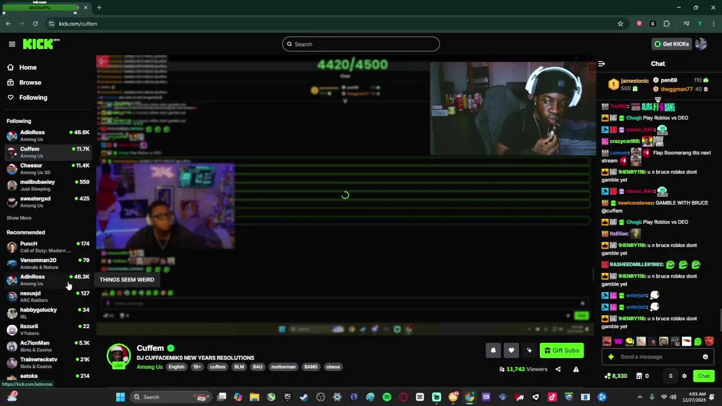The image size is (722, 406).
Task: Open Ac7ionMan recommended channel
Action: coord(48,346)
